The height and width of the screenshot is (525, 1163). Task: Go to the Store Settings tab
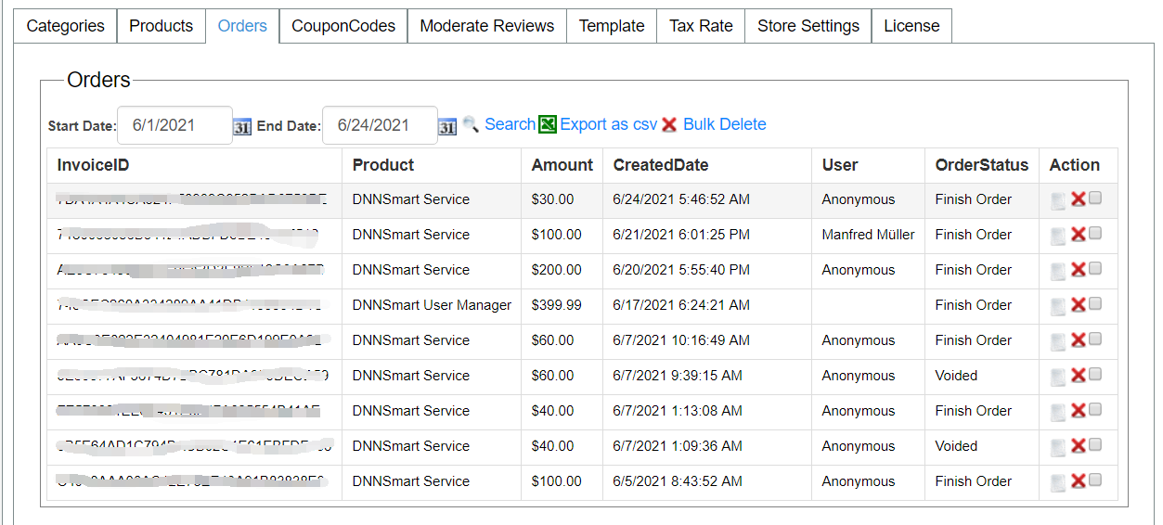pos(808,26)
